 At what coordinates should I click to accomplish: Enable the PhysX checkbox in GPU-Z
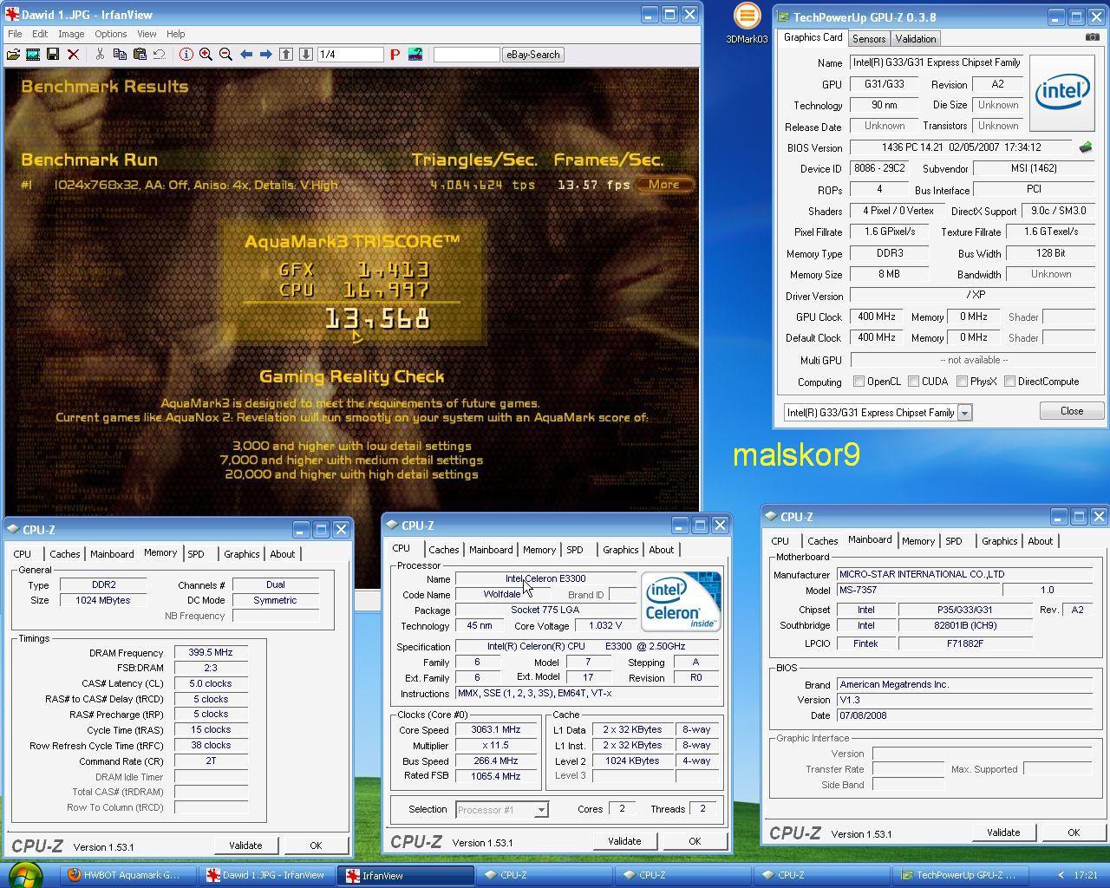[x=962, y=382]
